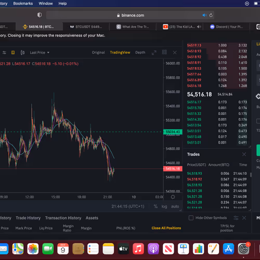Open the Window menu
This screenshot has height=260, width=260.
tap(46, 4)
